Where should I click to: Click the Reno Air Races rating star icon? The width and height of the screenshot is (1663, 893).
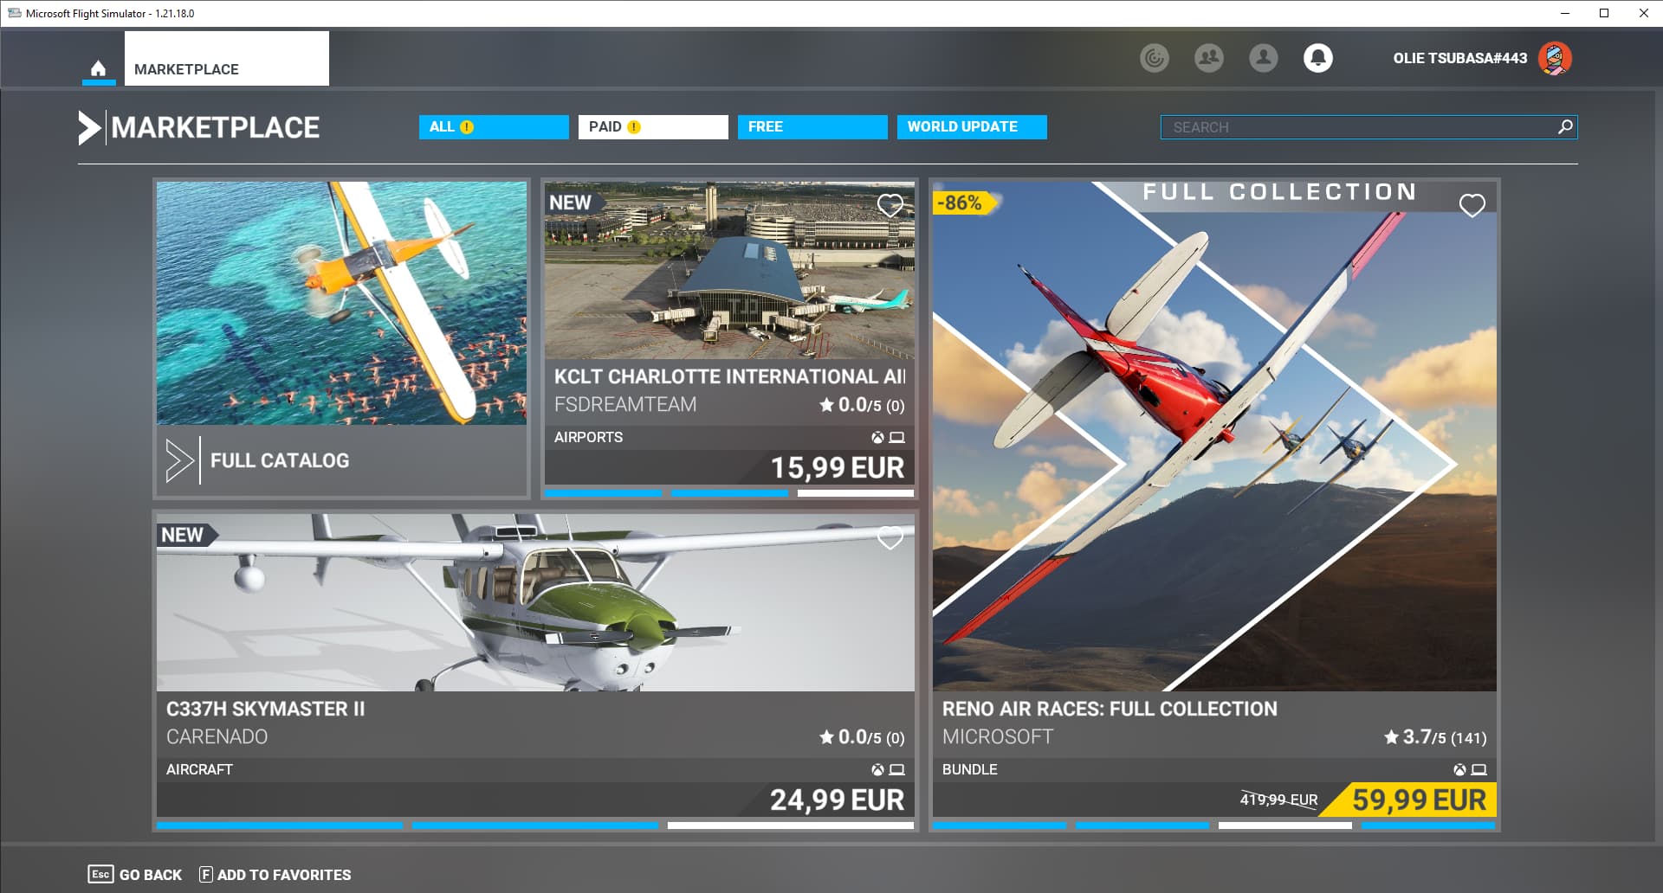[1392, 736]
